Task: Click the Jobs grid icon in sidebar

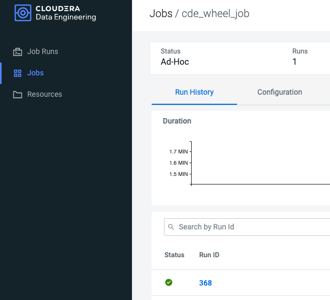Action: coord(18,73)
